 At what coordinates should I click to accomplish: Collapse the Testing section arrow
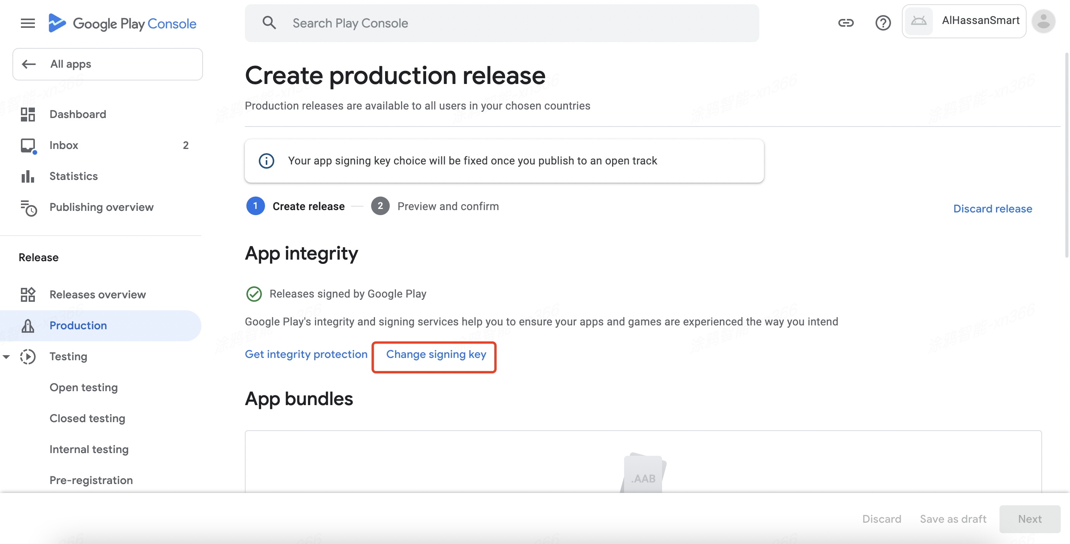click(6, 357)
